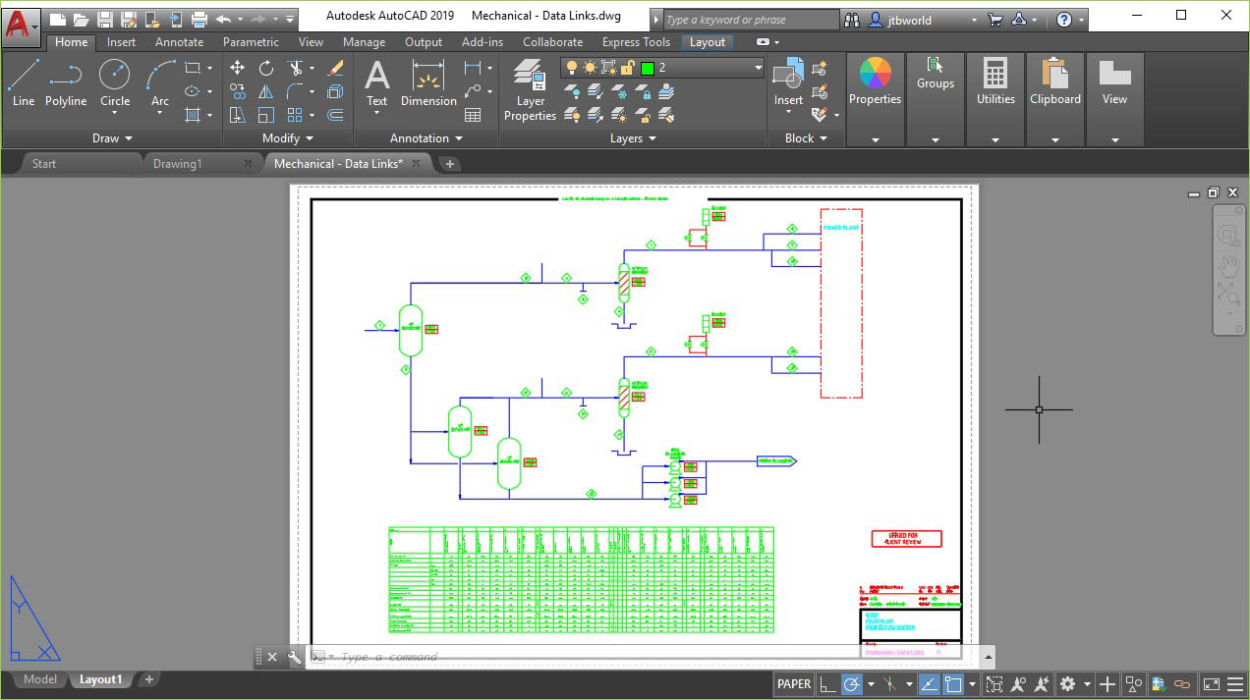This screenshot has height=700, width=1250.
Task: Click the Hatch tool icon
Action: click(x=193, y=115)
